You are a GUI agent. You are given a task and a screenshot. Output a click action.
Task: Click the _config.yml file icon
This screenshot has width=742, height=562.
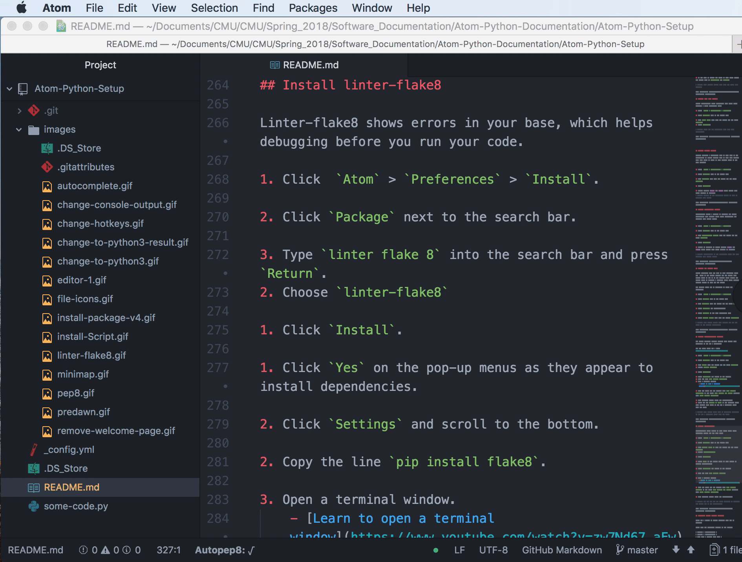tap(34, 450)
